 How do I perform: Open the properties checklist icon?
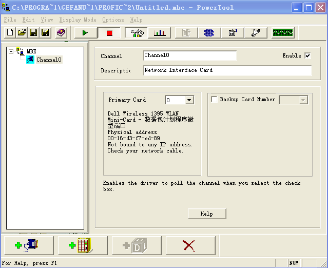(233, 33)
